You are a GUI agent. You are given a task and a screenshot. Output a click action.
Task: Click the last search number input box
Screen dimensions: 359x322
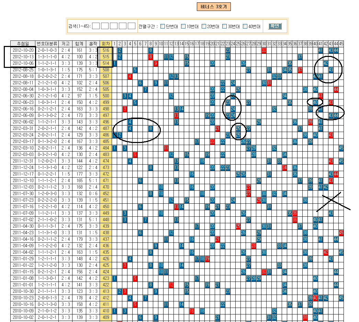pyautogui.click(x=132, y=26)
